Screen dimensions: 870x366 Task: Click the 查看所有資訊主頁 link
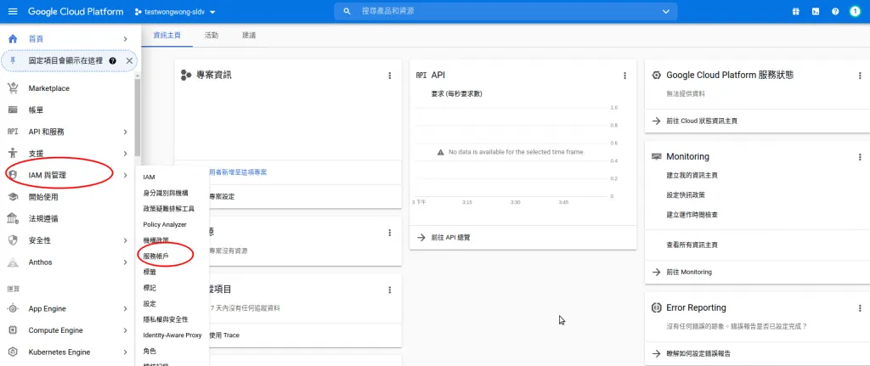(692, 245)
